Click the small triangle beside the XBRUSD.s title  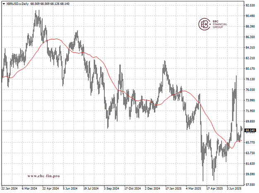(x=3, y=3)
